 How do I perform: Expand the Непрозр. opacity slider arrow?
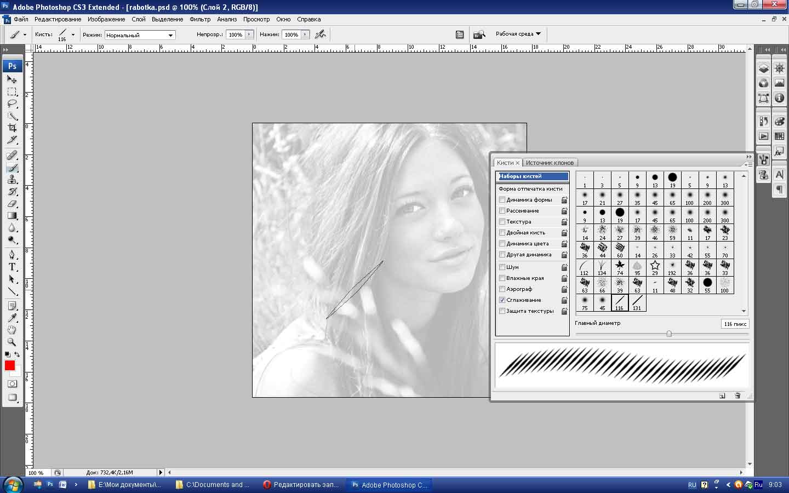tap(249, 35)
